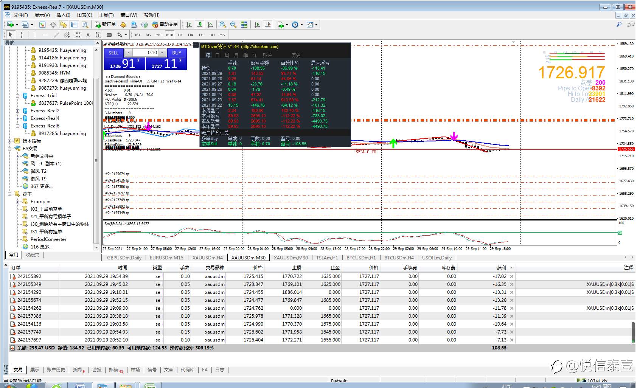The height and width of the screenshot is (388, 640).
Task: Open the Periods clock icon
Action: click(295, 25)
